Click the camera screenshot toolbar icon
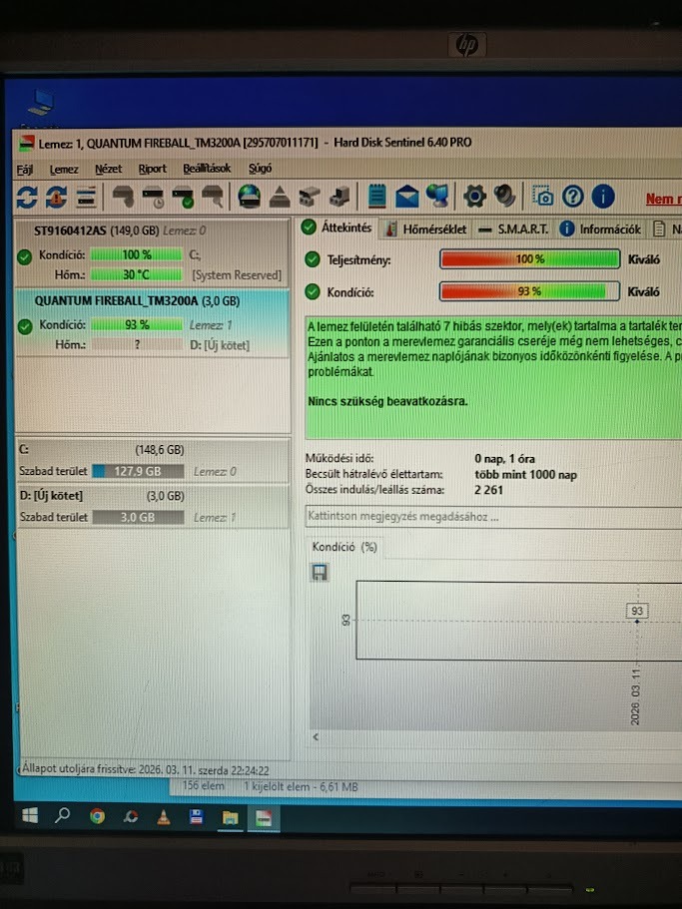This screenshot has height=909, width=682. 543,198
